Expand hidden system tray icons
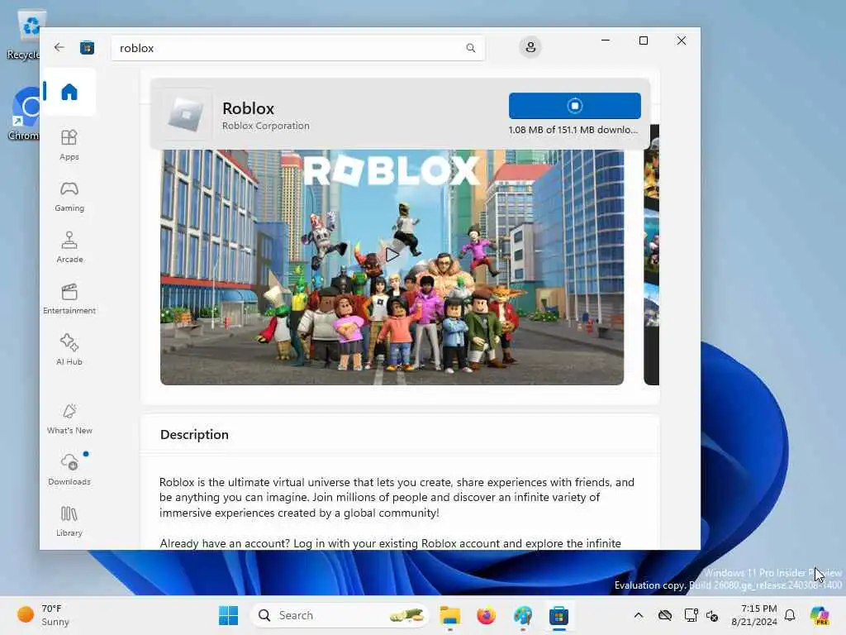846x635 pixels. 639,615
